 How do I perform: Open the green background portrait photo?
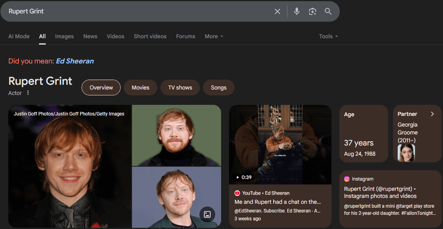coord(177,136)
